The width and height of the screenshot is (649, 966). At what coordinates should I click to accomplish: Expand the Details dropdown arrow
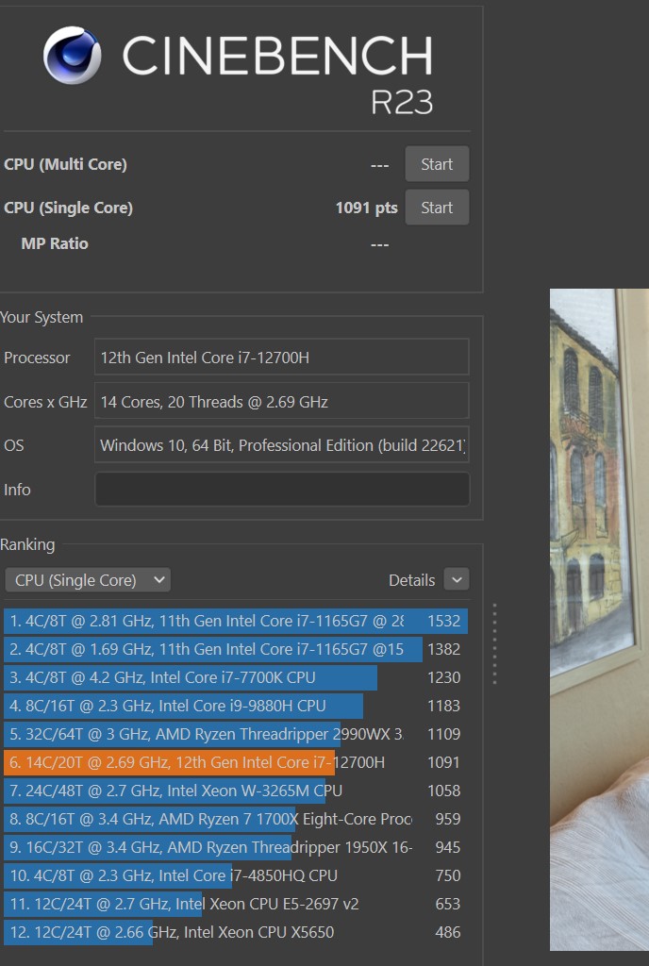click(457, 580)
